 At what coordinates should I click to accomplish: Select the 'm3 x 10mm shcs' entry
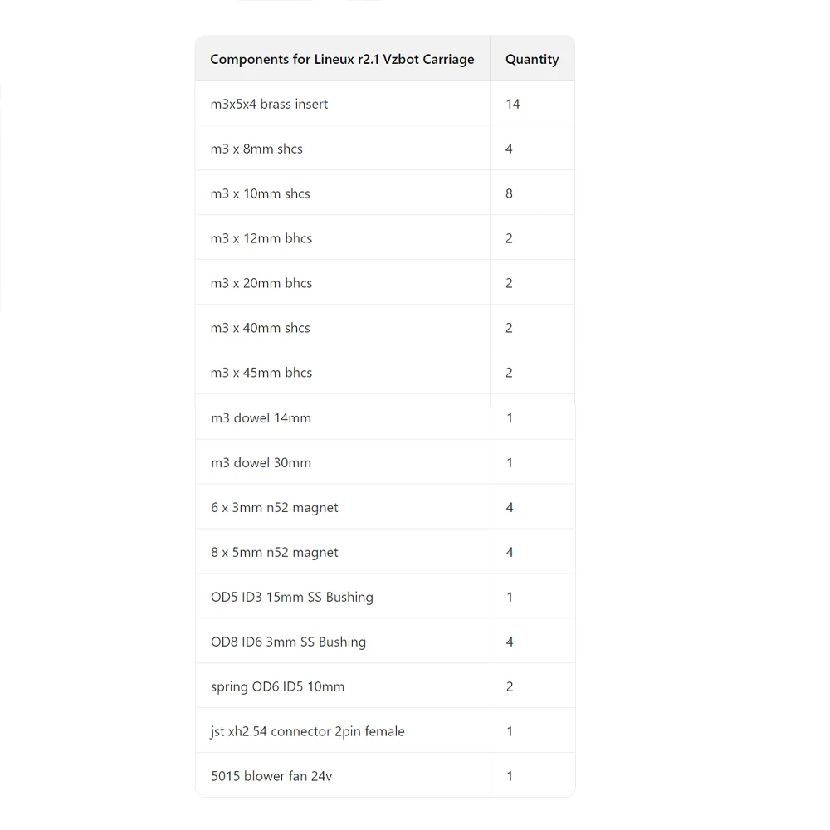260,193
